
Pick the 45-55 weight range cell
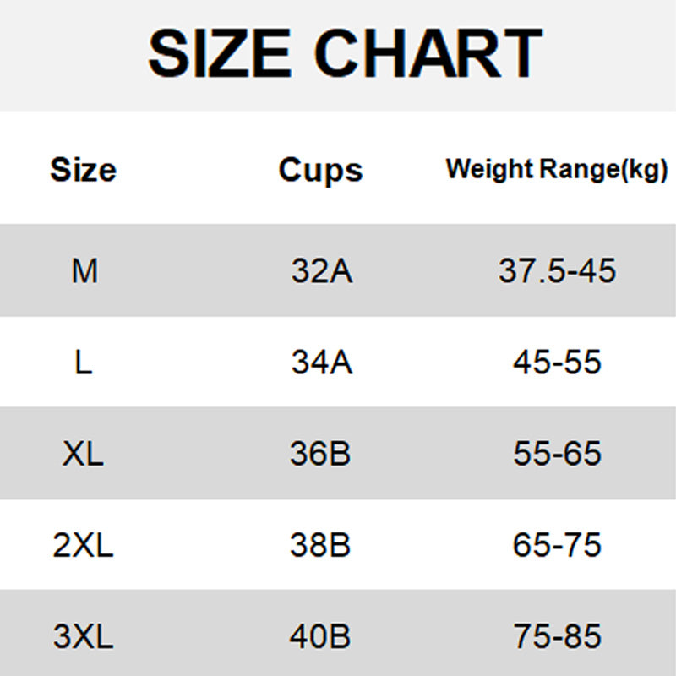[557, 363]
